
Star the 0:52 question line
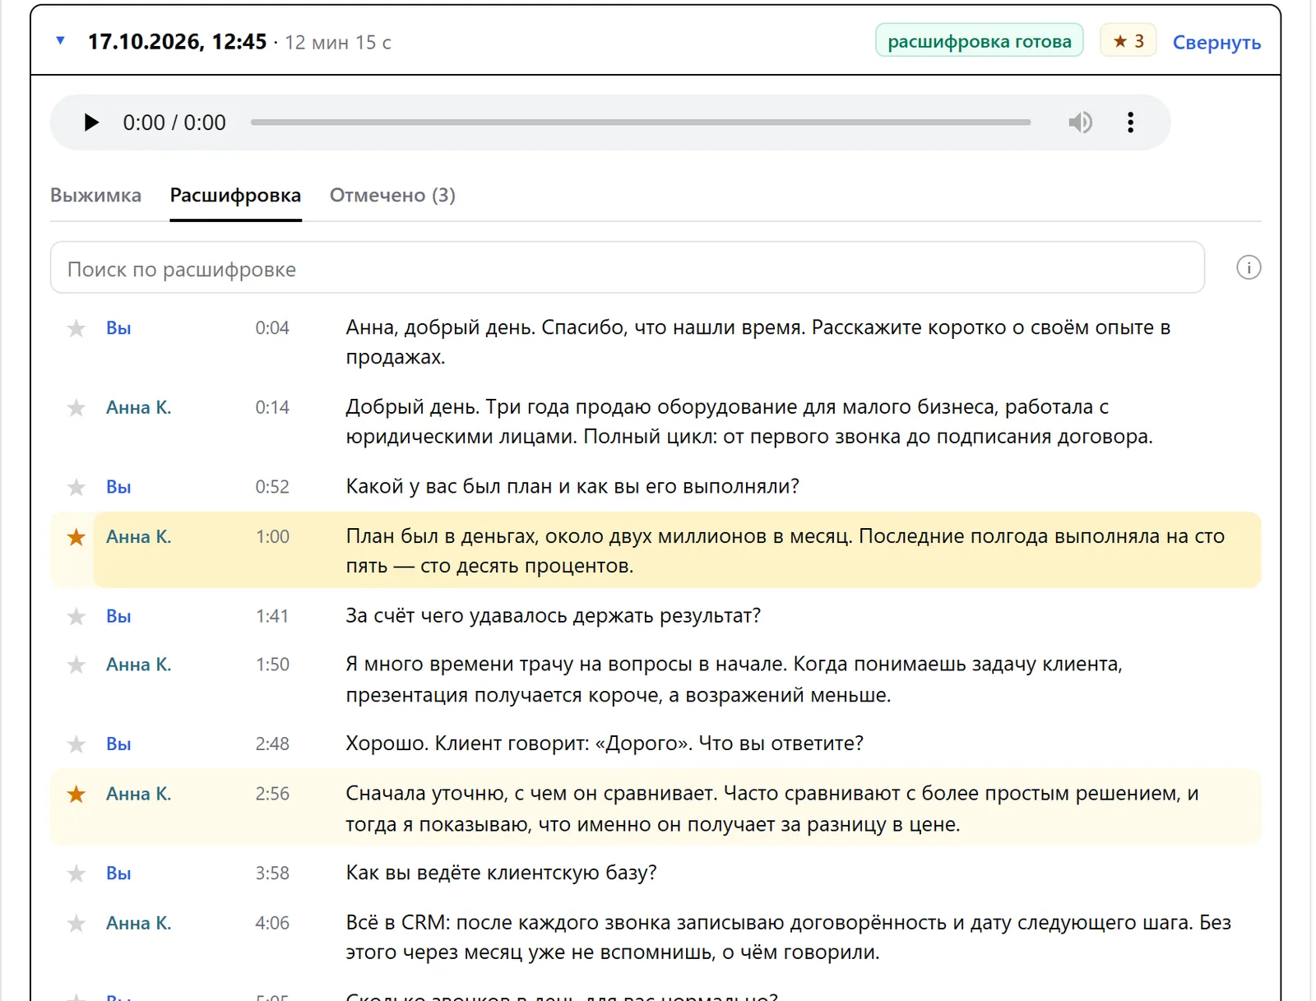pos(76,487)
